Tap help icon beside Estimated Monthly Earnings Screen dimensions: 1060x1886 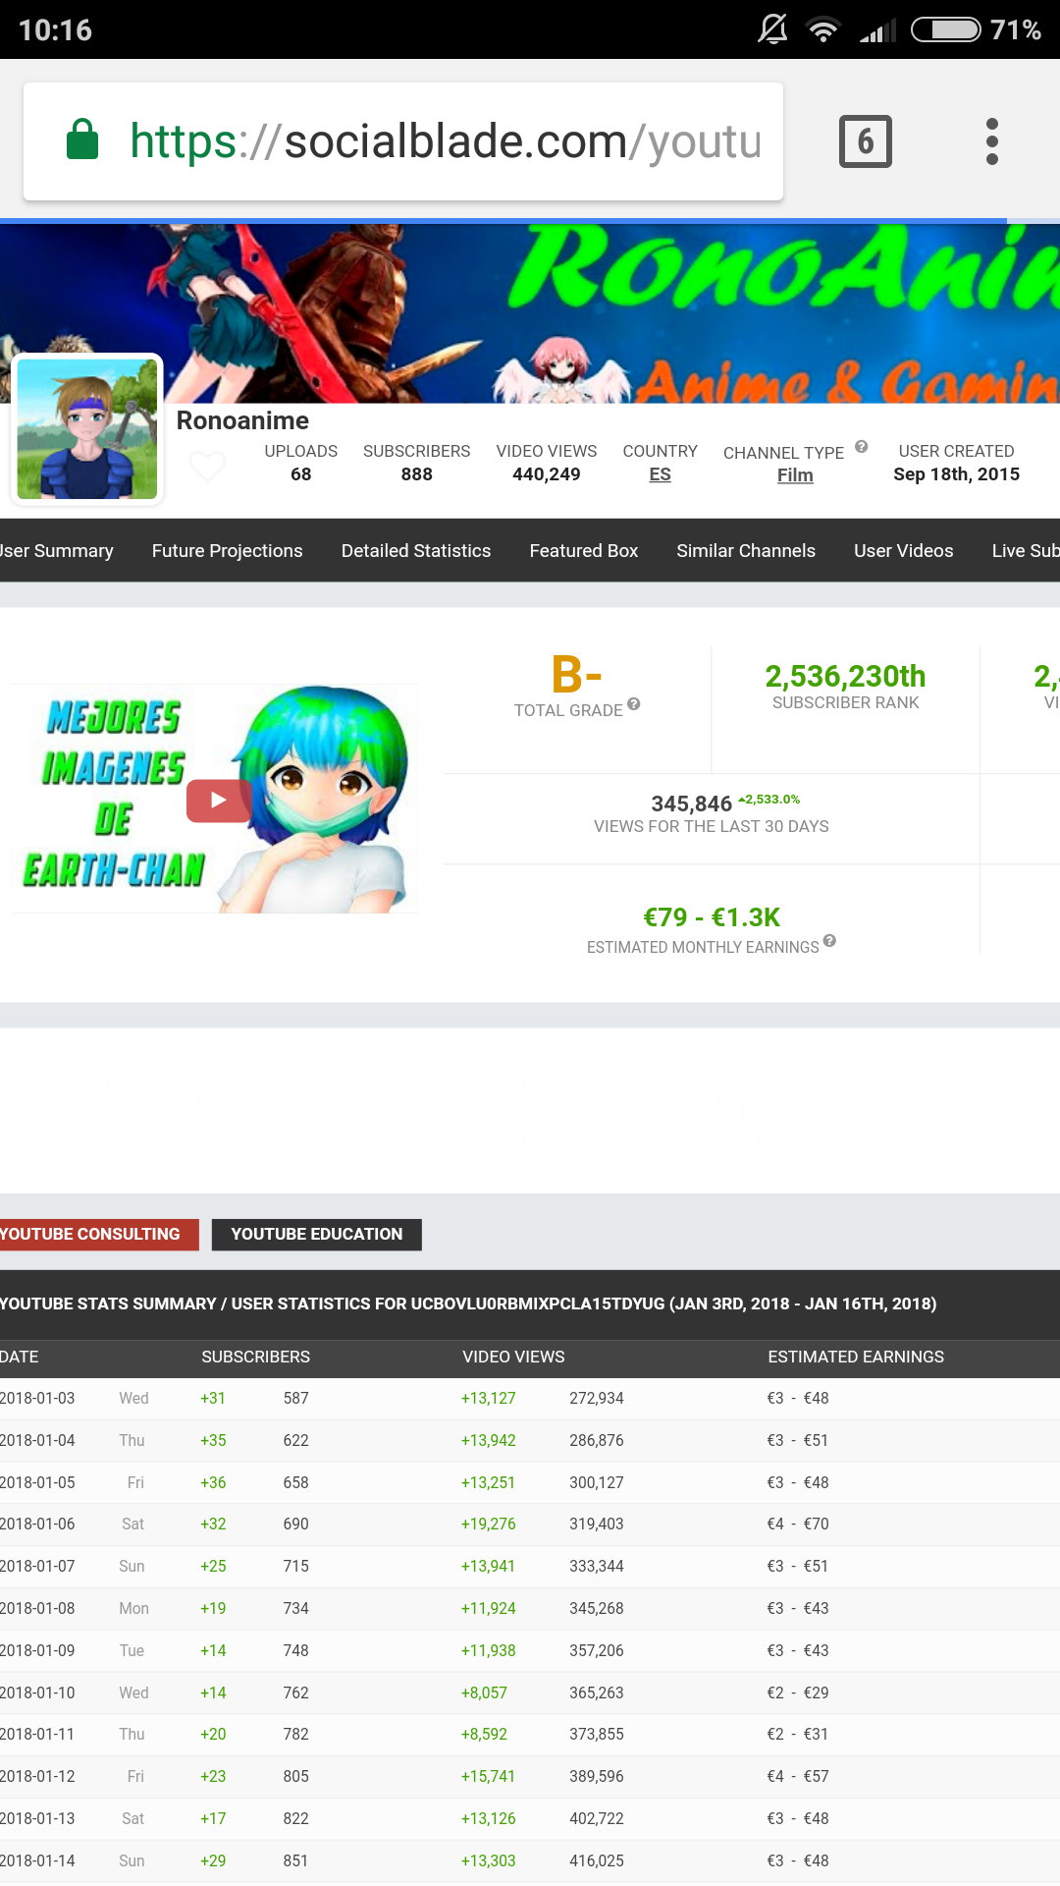(x=829, y=941)
